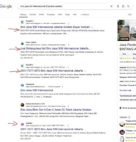Switch to the Gambar tab

[33, 14]
